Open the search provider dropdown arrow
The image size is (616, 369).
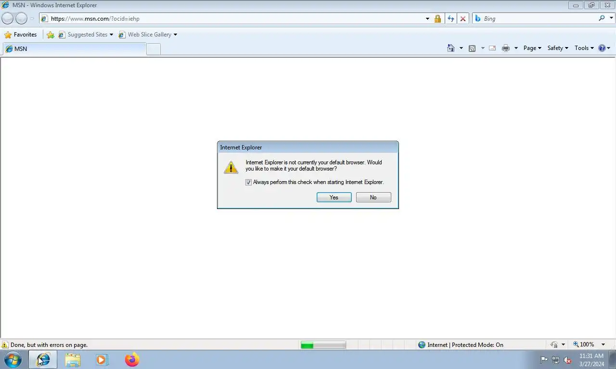(611, 19)
